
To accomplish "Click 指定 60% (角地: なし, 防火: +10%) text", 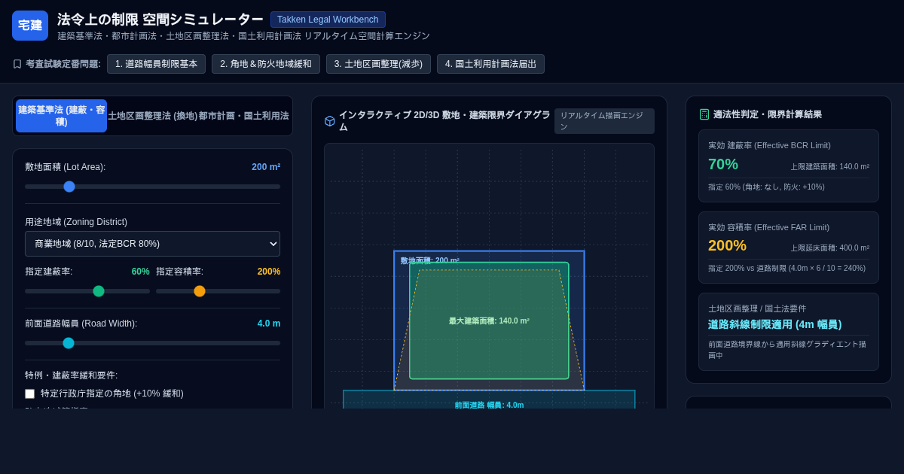I will pos(766,187).
